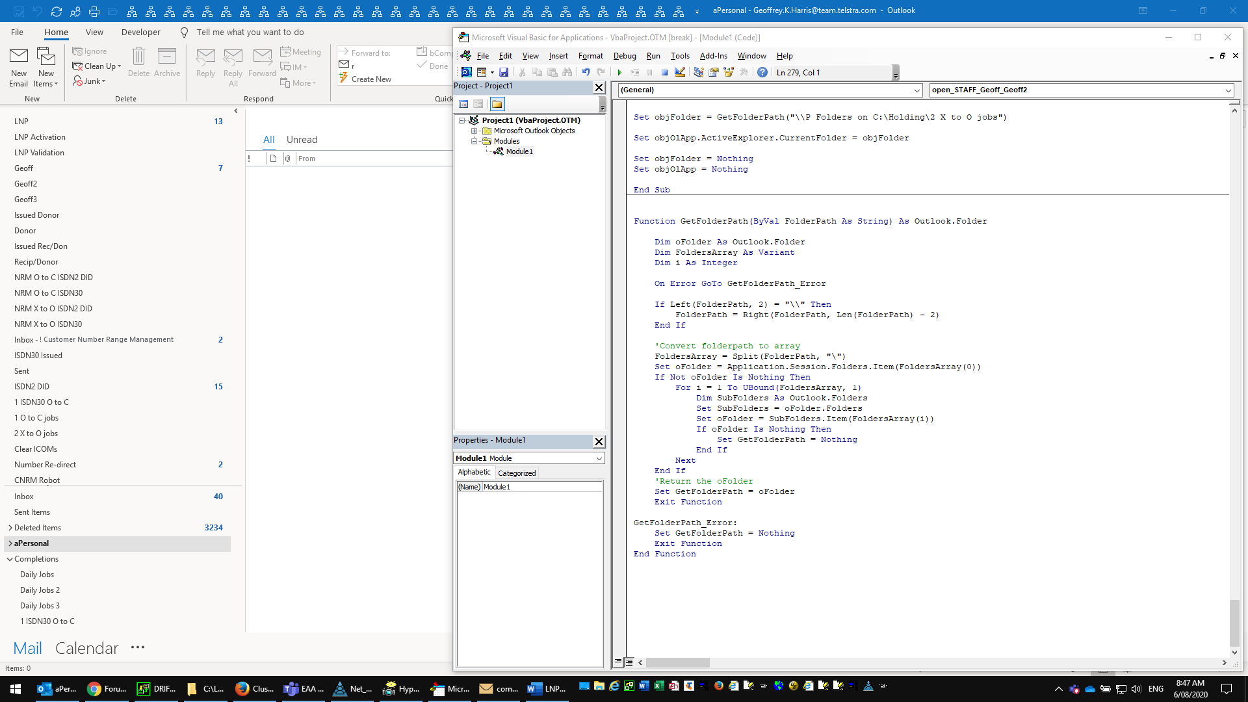Viewport: 1248px width, 702px height.
Task: Open Project Explorer via toolbar icon
Action: point(699,72)
